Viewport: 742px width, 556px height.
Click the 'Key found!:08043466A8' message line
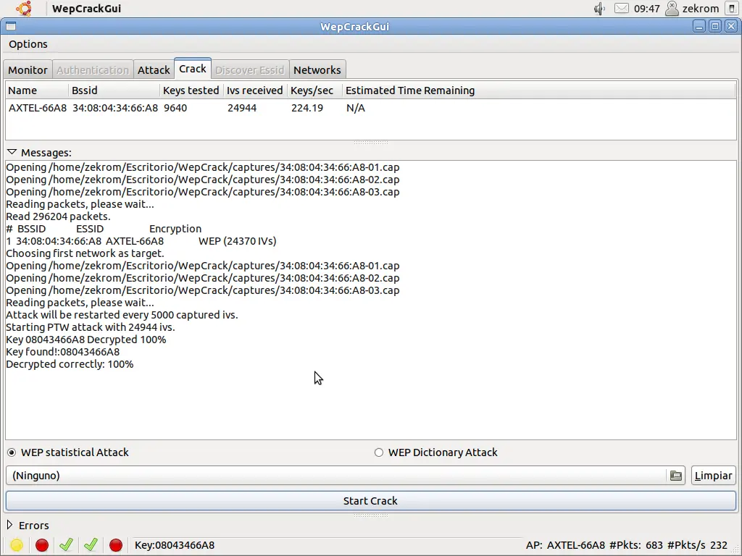click(63, 352)
